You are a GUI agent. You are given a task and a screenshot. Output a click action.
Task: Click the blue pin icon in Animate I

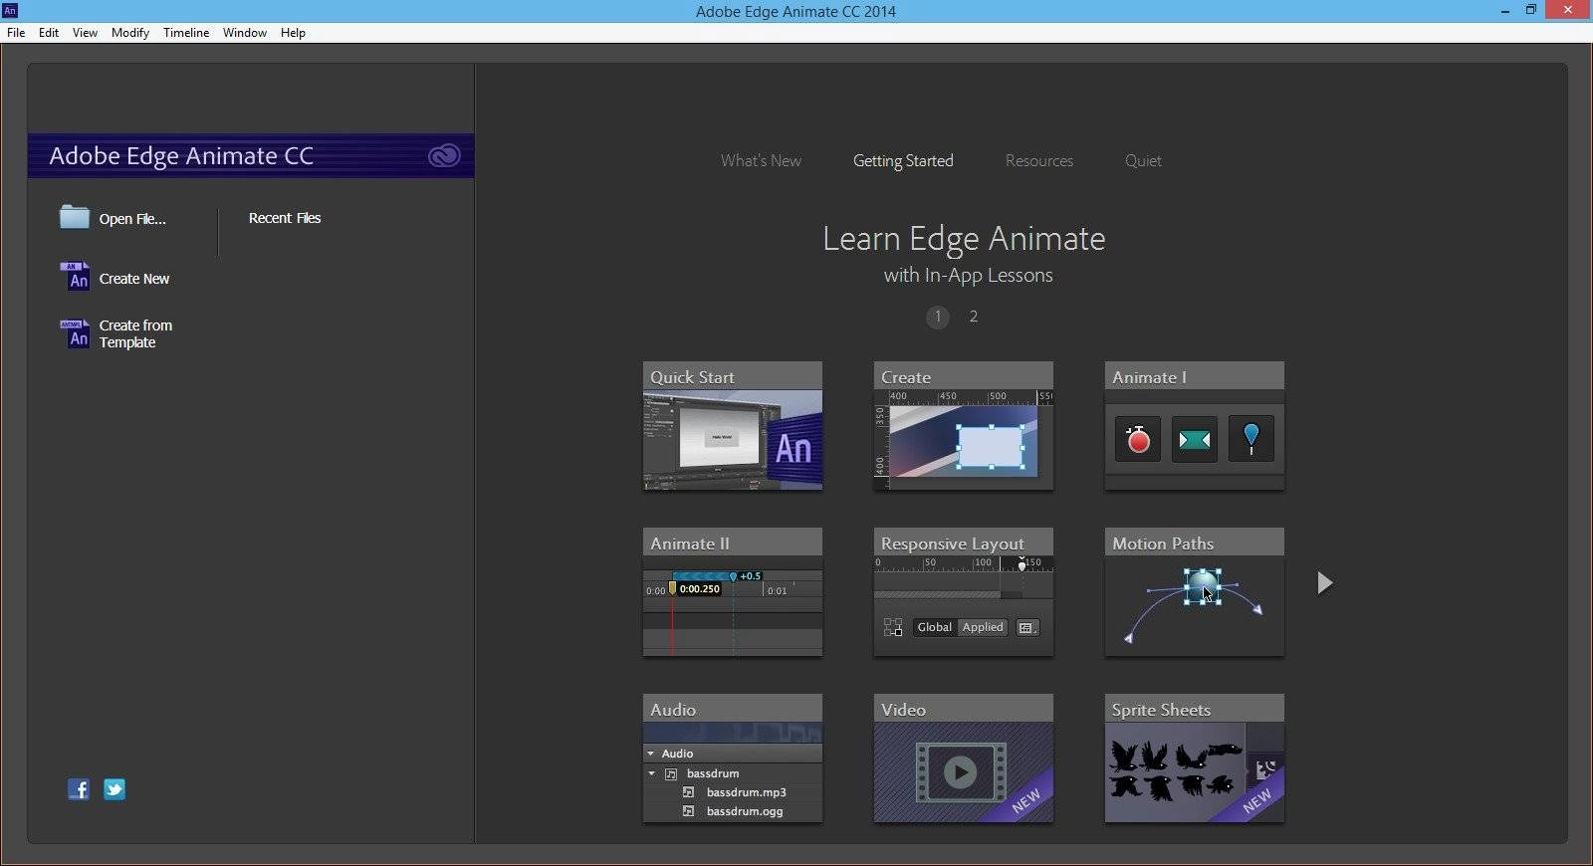click(1252, 439)
